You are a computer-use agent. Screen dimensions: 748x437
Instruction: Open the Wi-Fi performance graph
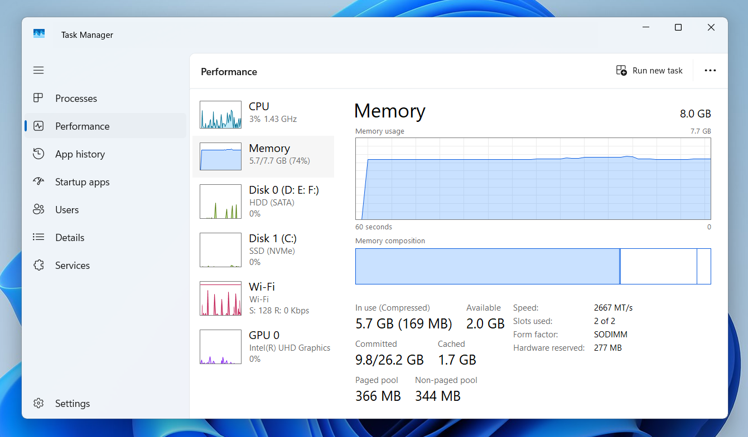(x=220, y=298)
